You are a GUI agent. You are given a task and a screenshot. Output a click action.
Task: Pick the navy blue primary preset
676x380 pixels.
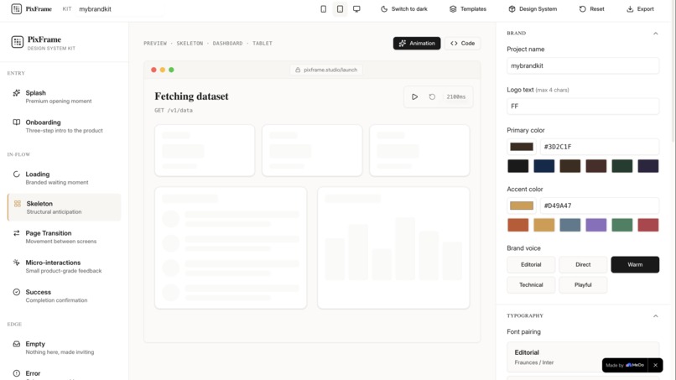pos(544,166)
